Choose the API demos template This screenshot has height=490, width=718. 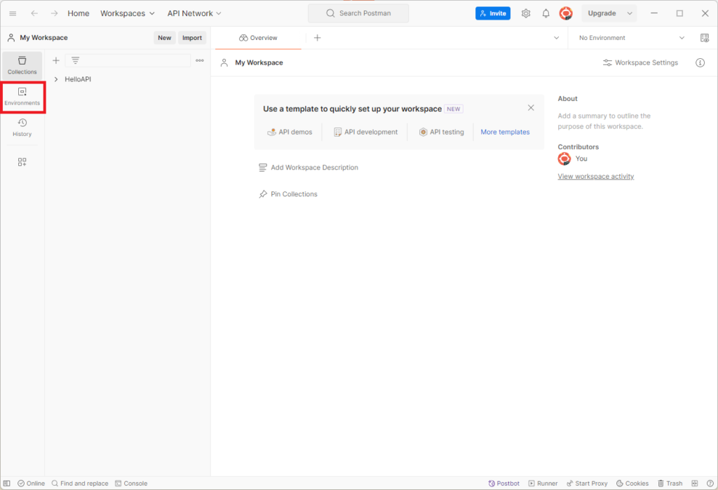pos(290,132)
